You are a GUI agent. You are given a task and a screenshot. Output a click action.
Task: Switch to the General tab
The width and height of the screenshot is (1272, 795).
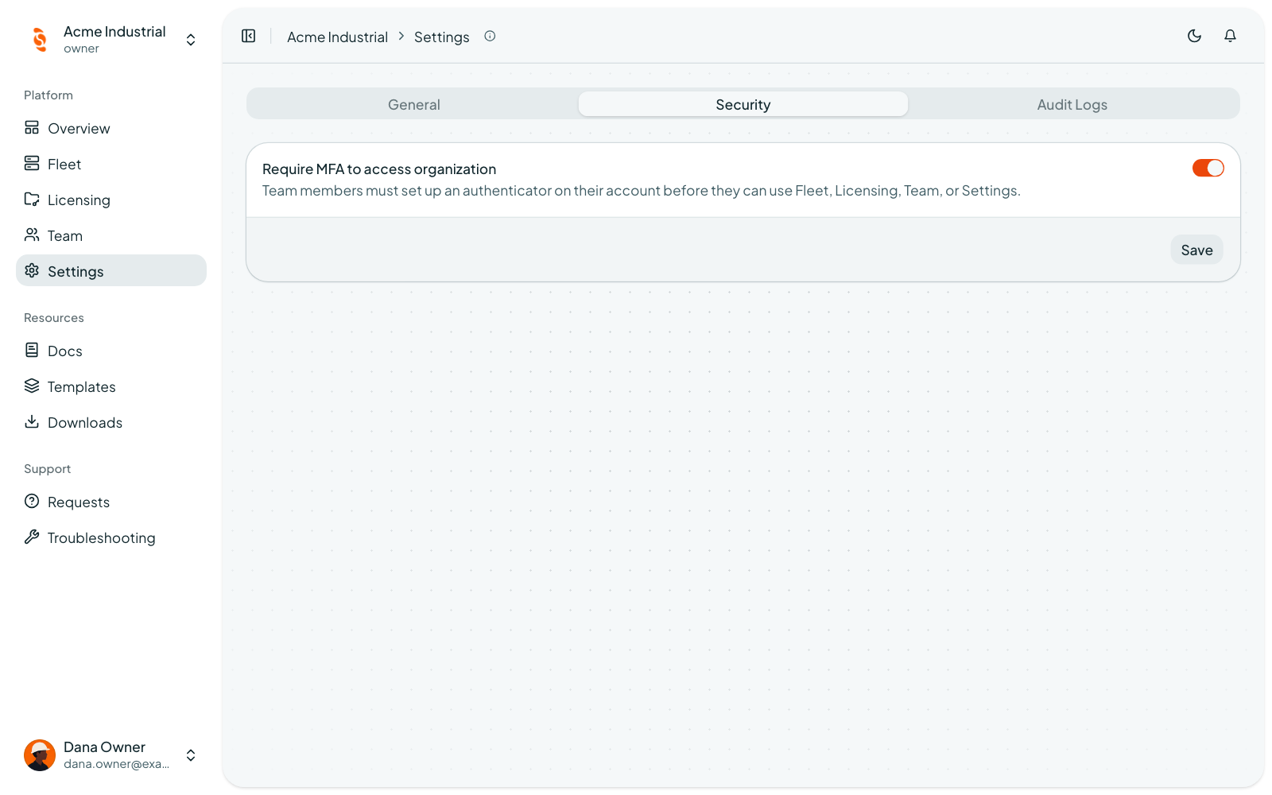coord(414,104)
